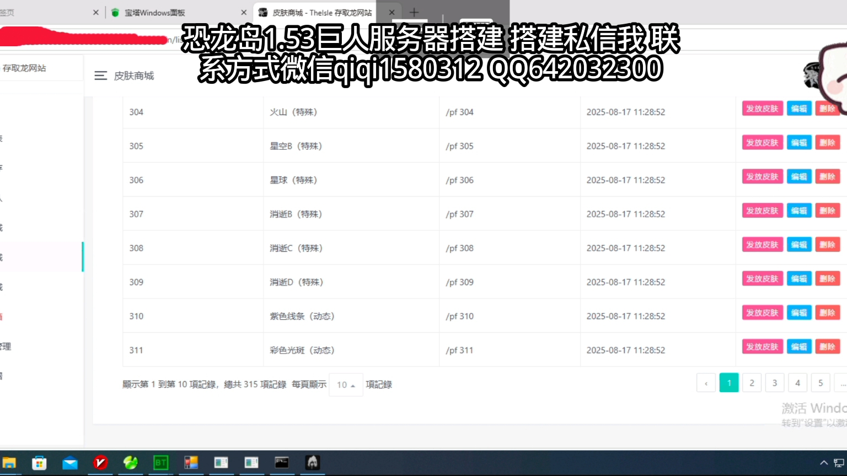The height and width of the screenshot is (476, 847).
Task: Toggle the sidebar hamburger menu icon
Action: [x=100, y=75]
